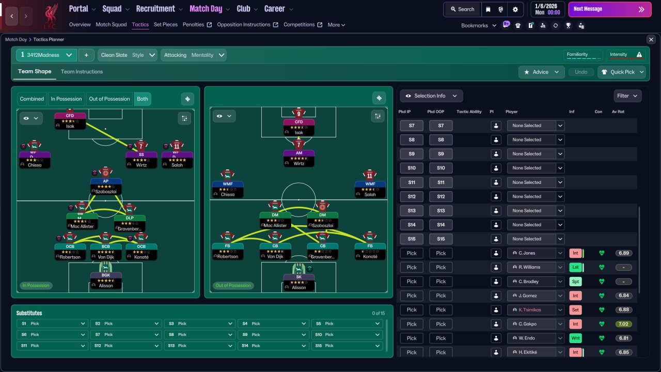The height and width of the screenshot is (372, 661).
Task: Open the S15 substitute Pick dropdown
Action: point(347,346)
